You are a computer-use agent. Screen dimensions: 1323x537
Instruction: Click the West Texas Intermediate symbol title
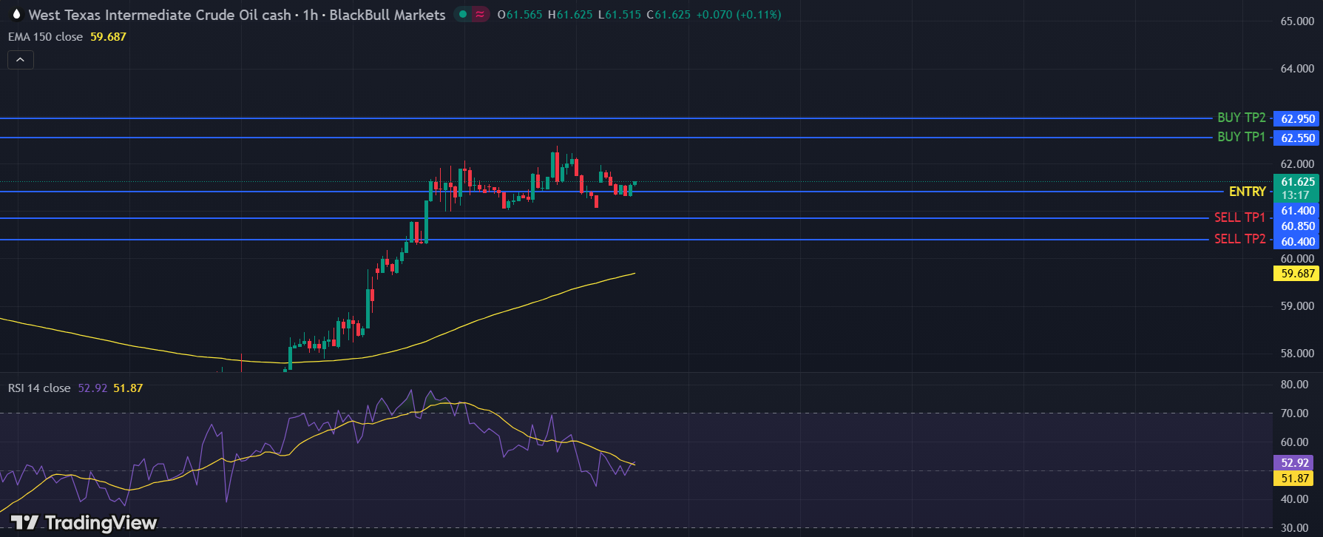[x=159, y=15]
